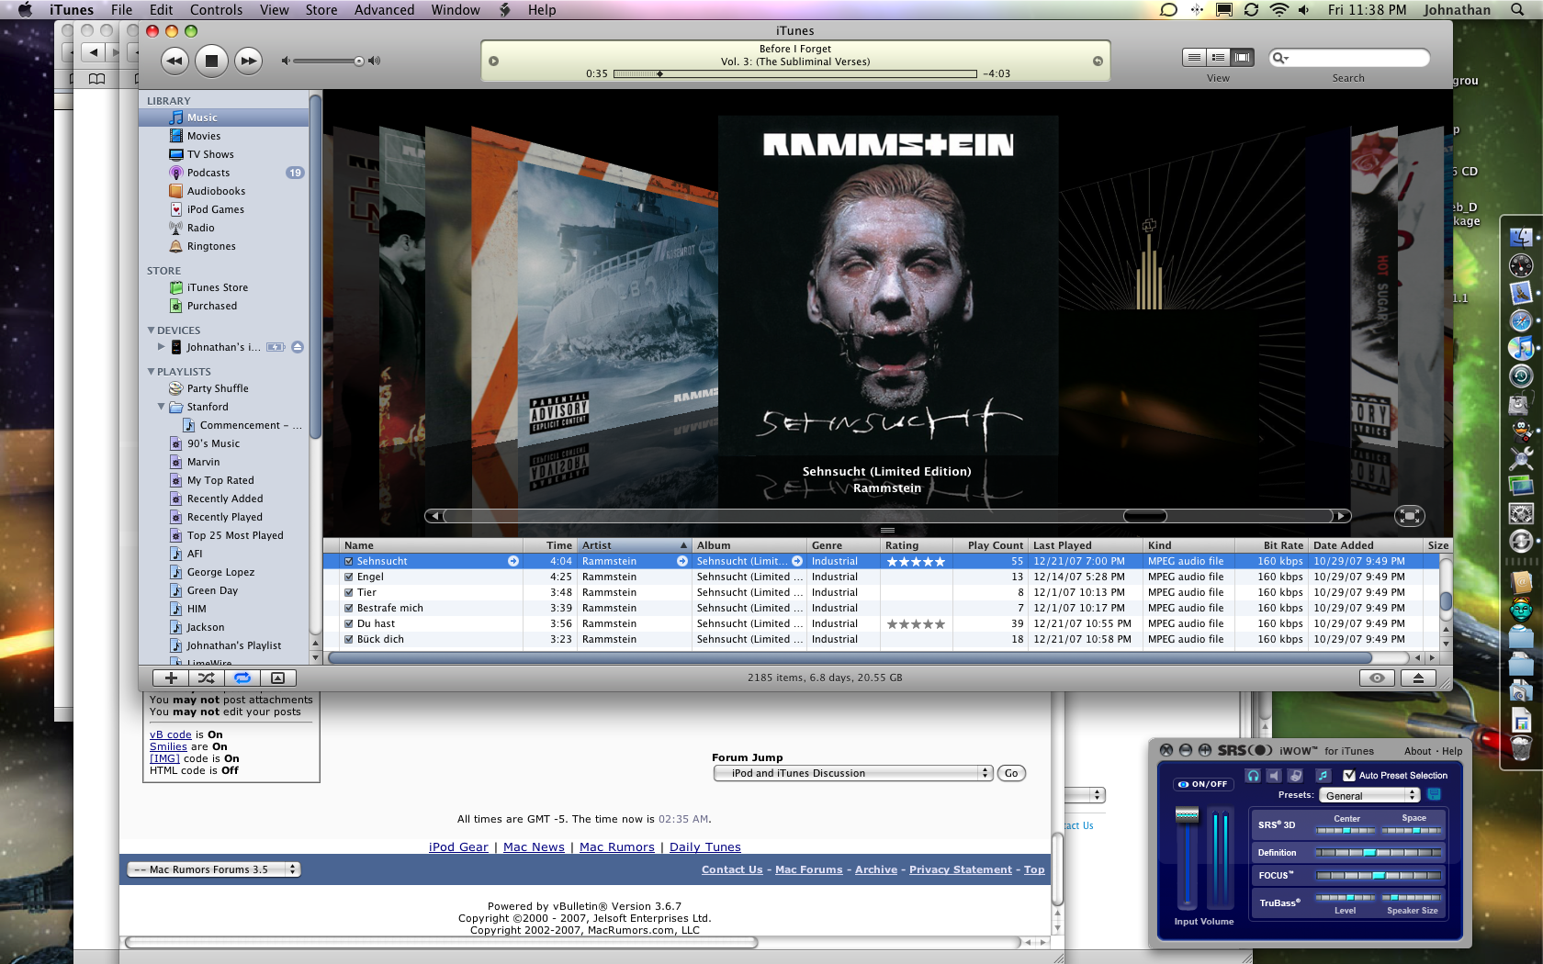This screenshot has width=1543, height=964.
Task: Collapse the Stanford playlist folder
Action: (x=162, y=407)
